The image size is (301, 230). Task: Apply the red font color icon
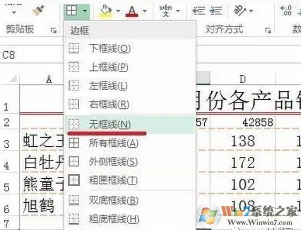click(x=132, y=11)
